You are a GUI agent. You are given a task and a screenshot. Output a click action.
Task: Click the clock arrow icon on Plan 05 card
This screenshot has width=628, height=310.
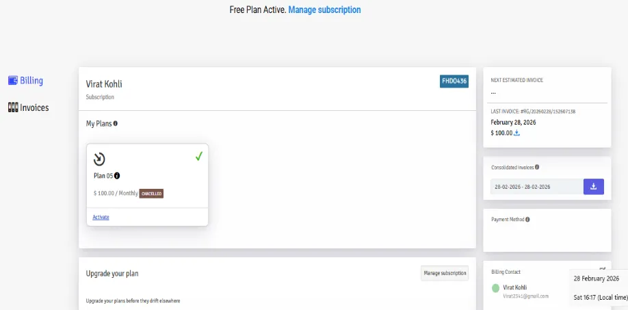(x=99, y=159)
